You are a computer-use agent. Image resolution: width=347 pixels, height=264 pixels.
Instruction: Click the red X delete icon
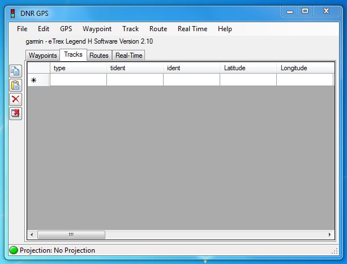coord(15,99)
